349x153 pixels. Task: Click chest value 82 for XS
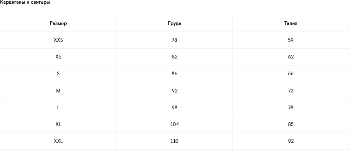click(x=174, y=57)
